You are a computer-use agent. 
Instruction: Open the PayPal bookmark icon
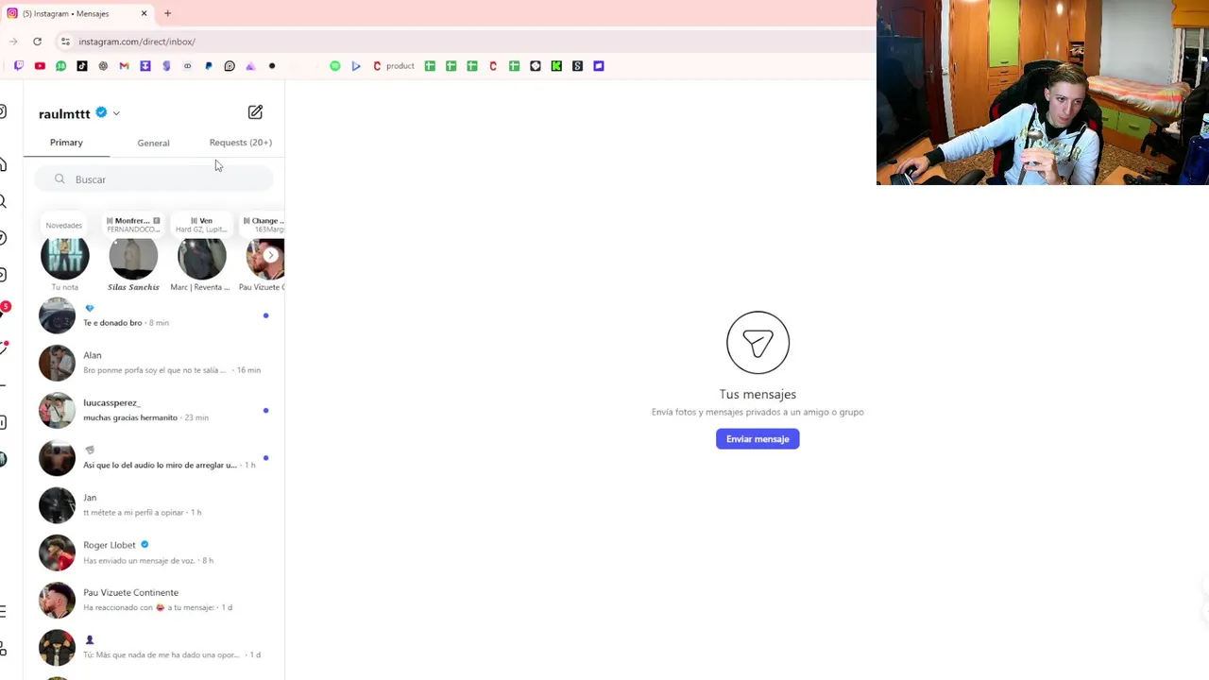click(209, 66)
